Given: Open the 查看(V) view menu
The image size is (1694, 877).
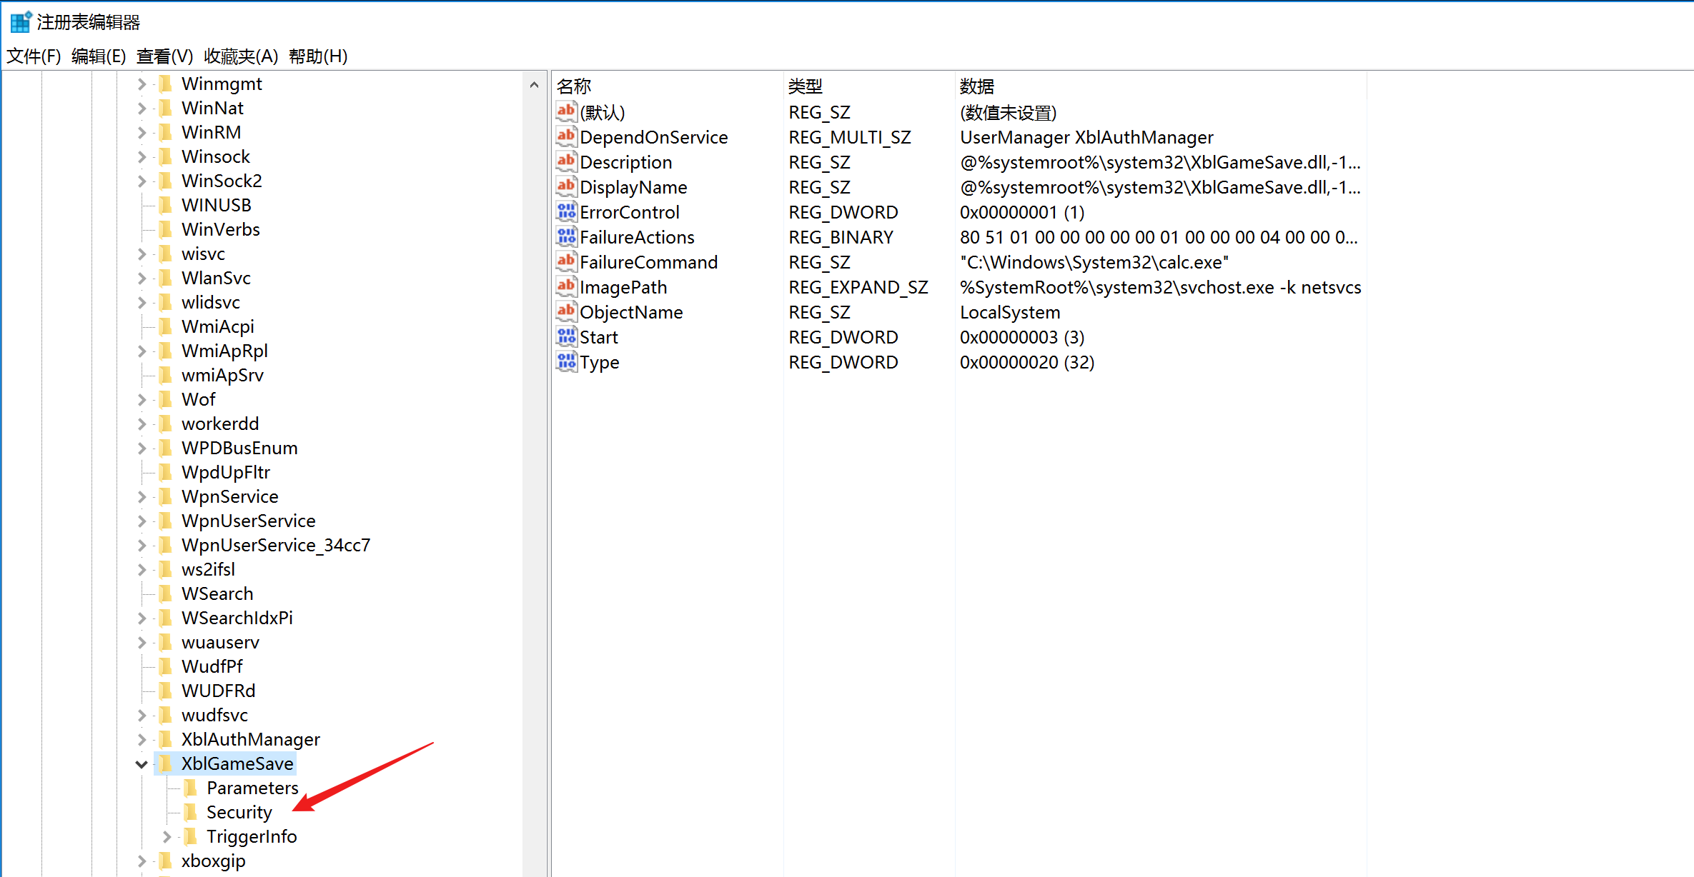Looking at the screenshot, I should pyautogui.click(x=164, y=56).
